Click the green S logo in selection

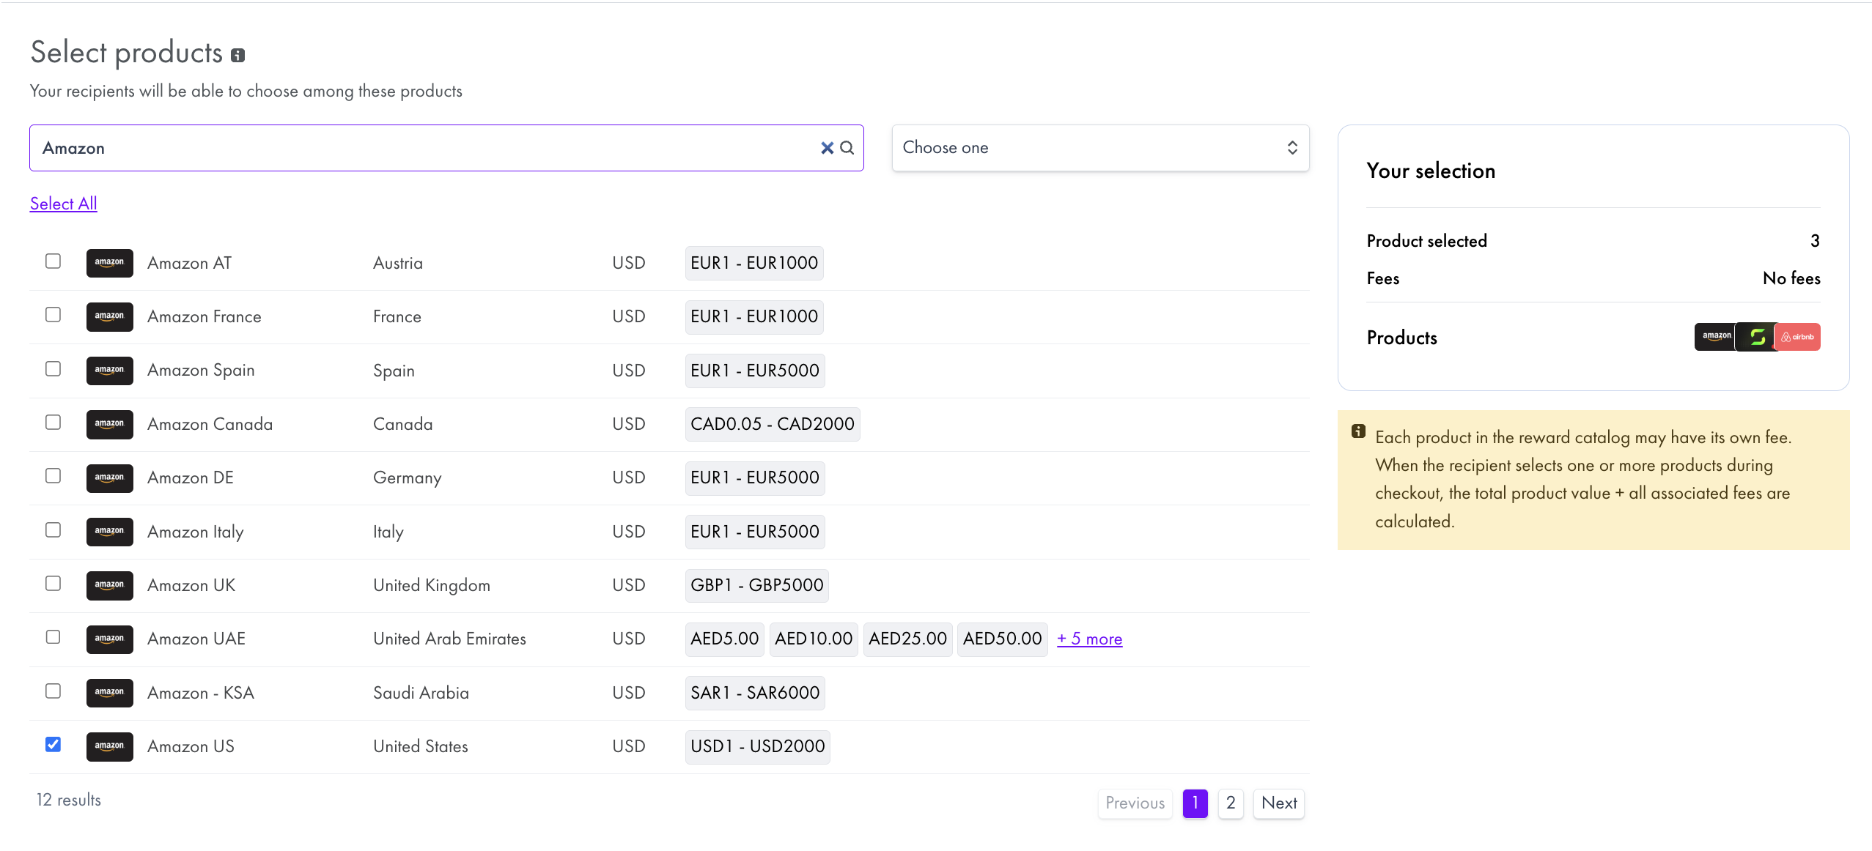coord(1756,337)
